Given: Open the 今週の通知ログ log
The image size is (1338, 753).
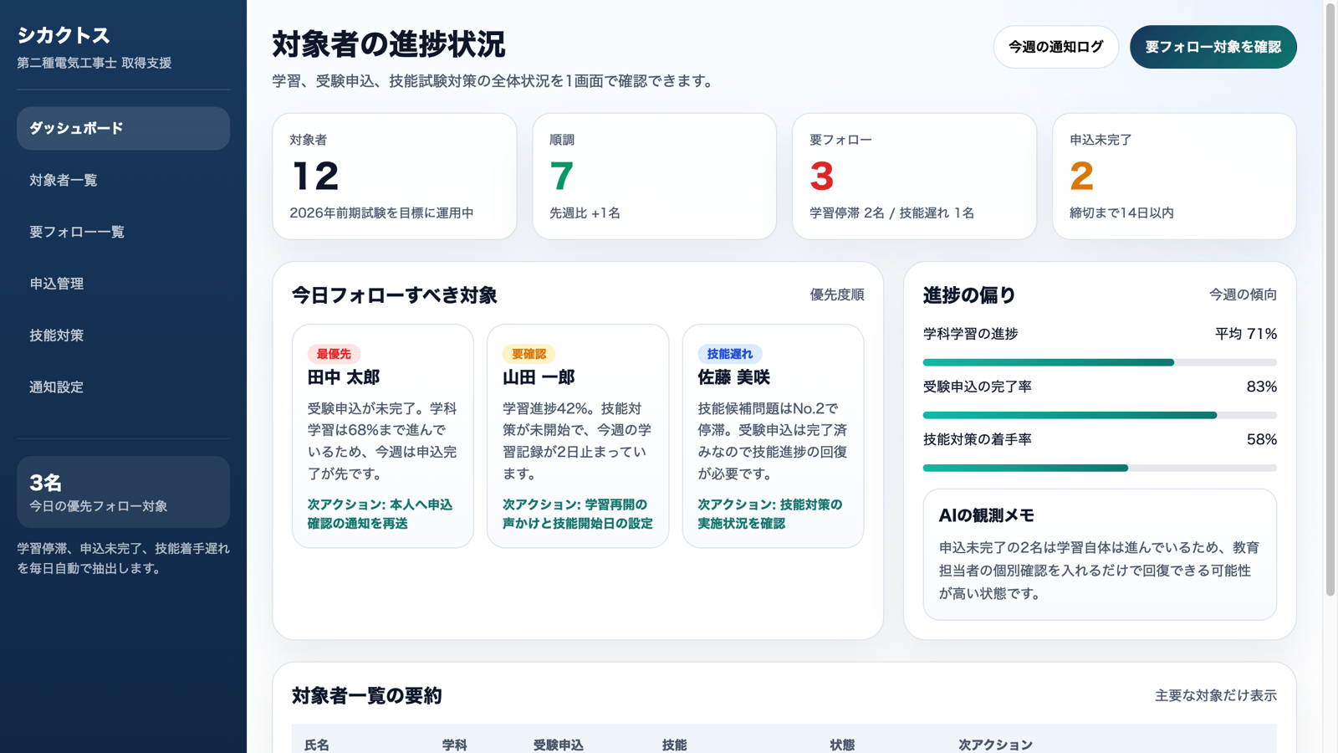Looking at the screenshot, I should coord(1056,47).
